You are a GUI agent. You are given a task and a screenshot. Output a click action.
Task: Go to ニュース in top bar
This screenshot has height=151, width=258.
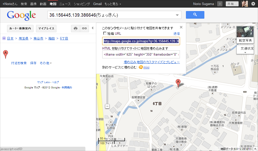coord(65,4)
